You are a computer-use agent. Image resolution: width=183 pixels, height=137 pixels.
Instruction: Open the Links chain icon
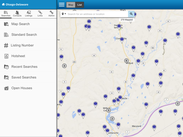coord(40,12)
